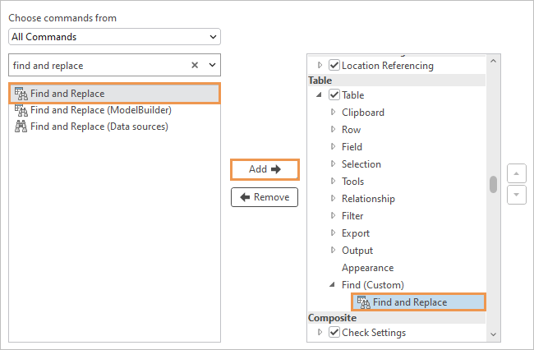Move selected item up with arrow button

click(x=515, y=174)
